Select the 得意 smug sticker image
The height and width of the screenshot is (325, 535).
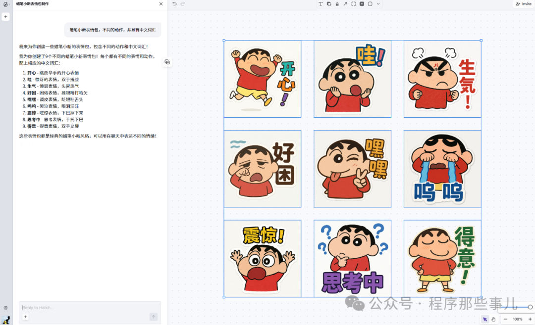point(442,258)
